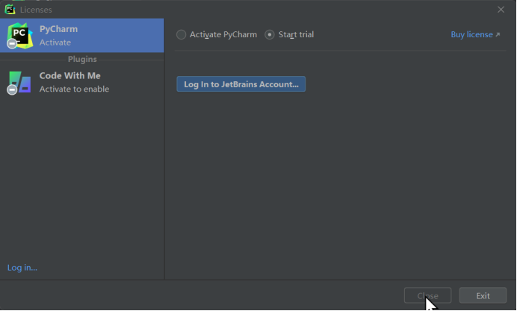517x311 pixels.
Task: Select the PyCharm product name in list
Action: (59, 29)
